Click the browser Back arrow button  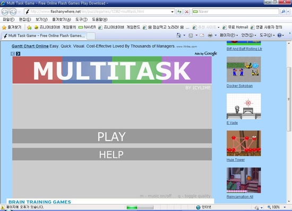[x=5, y=12]
